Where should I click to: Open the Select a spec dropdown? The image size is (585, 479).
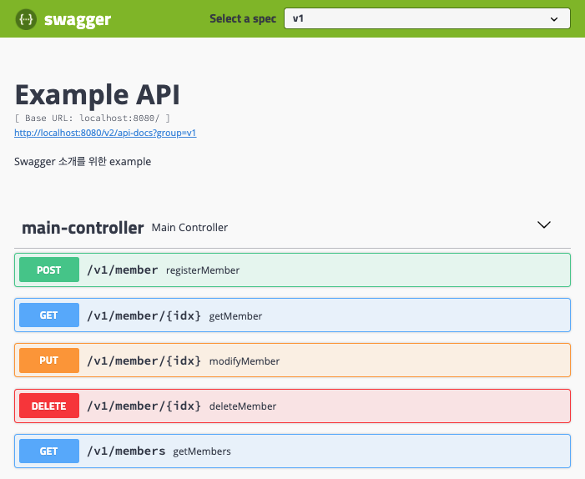426,18
